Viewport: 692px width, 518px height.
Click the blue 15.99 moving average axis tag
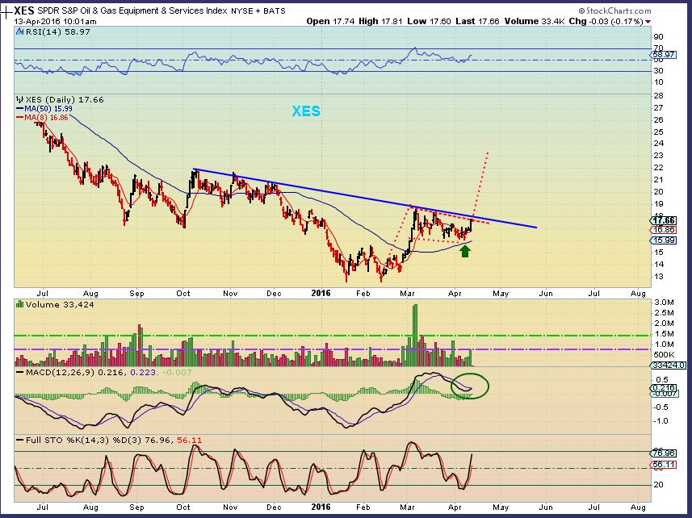click(x=663, y=240)
